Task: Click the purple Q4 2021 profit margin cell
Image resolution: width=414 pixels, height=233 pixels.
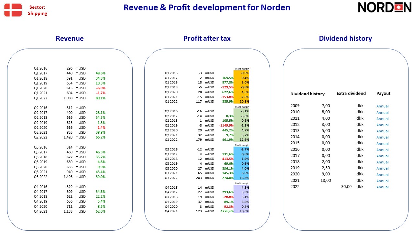Action: tap(241, 211)
